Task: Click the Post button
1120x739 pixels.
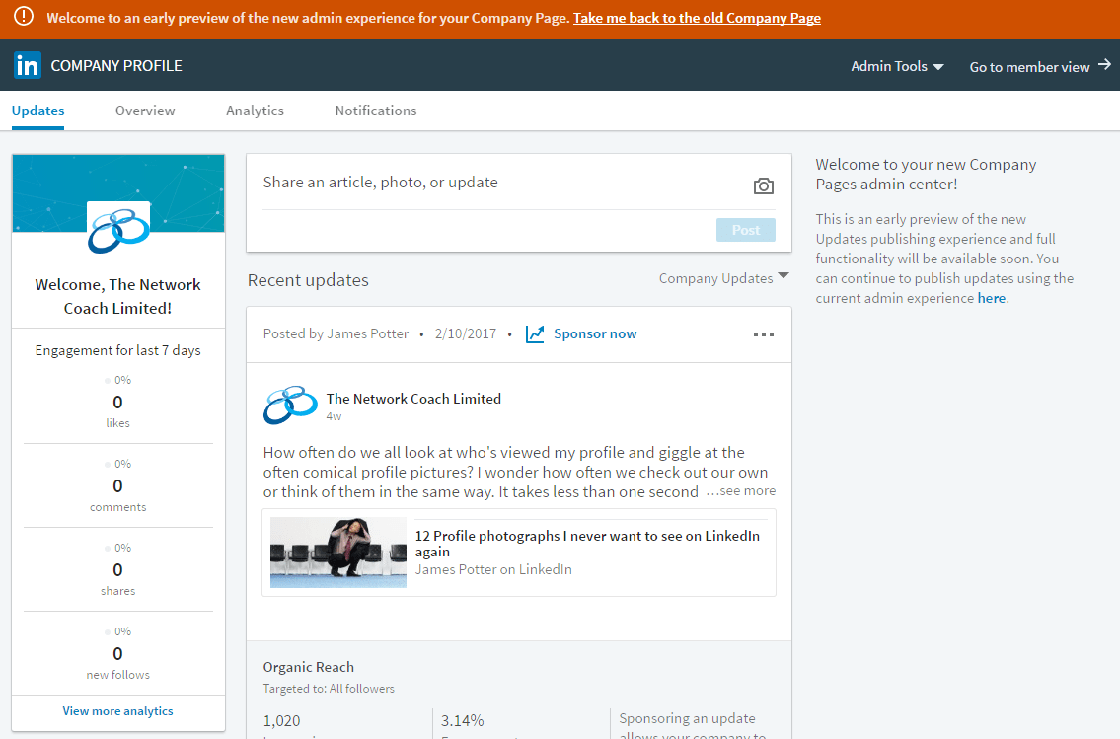Action: tap(746, 230)
